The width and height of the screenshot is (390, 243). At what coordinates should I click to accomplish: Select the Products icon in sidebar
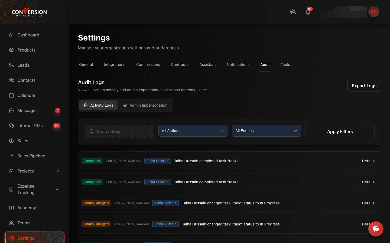11,50
